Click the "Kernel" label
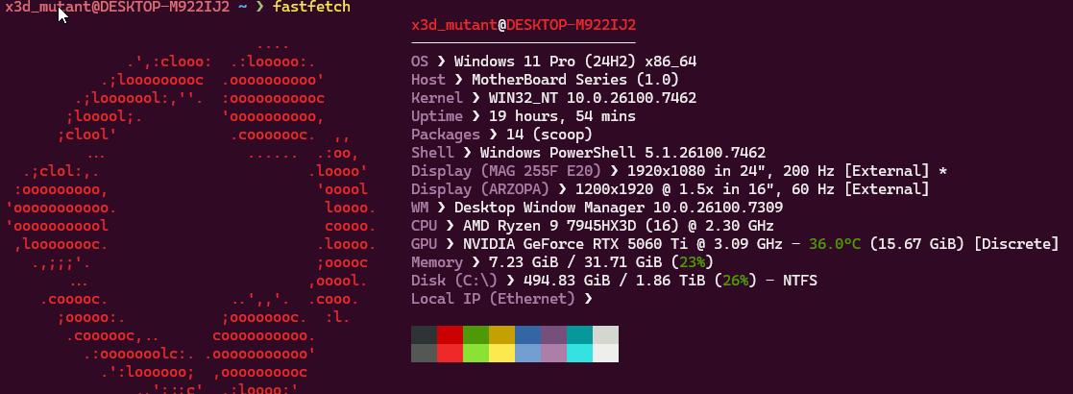This screenshot has height=394, width=1073. coord(436,98)
